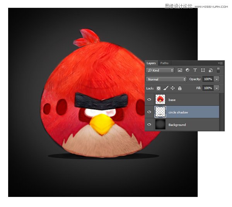232x207 pixels.
Task: Click the pixel layer filter icon
Action: point(180,70)
